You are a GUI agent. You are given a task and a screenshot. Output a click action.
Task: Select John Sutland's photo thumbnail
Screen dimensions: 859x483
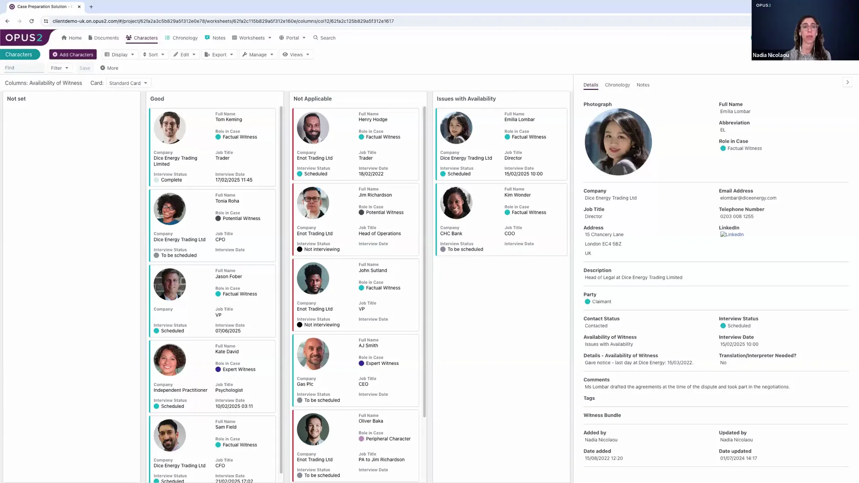point(313,279)
